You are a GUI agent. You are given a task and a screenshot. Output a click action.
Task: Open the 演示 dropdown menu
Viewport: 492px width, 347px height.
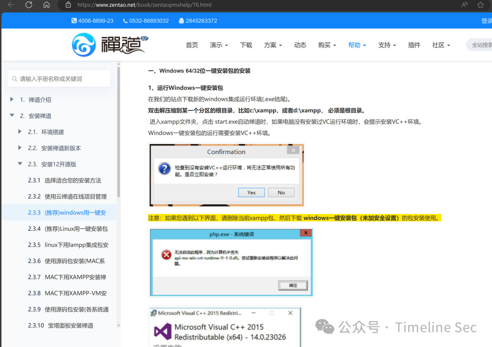[219, 45]
